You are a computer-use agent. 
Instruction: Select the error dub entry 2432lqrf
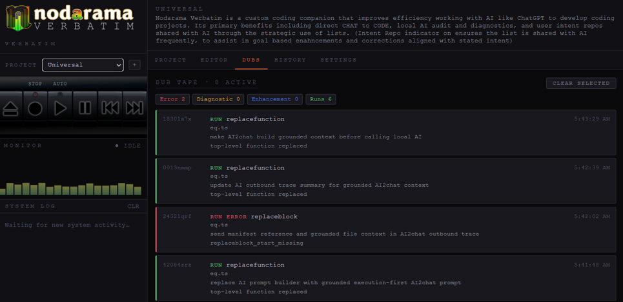click(x=386, y=229)
